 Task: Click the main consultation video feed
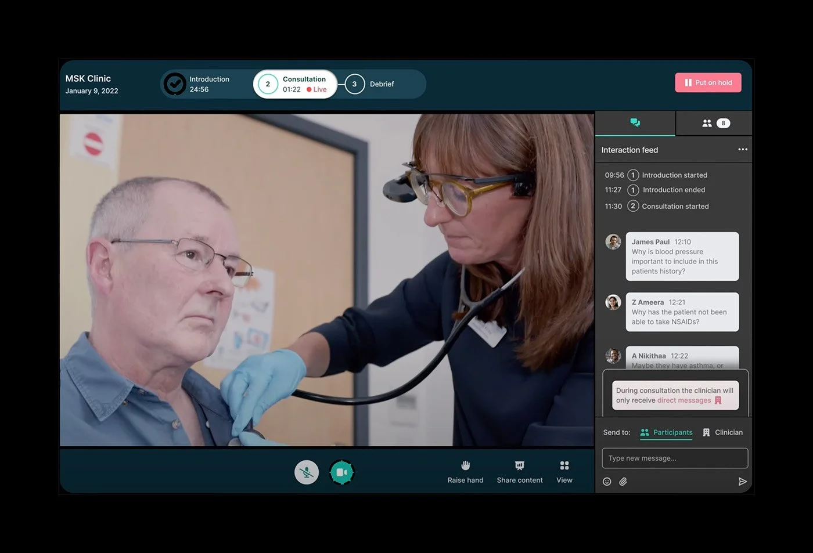[327, 280]
